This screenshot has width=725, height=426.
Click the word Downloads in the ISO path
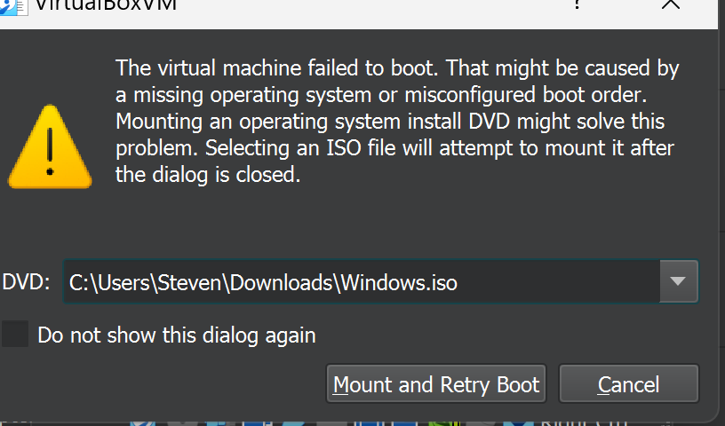pos(281,282)
